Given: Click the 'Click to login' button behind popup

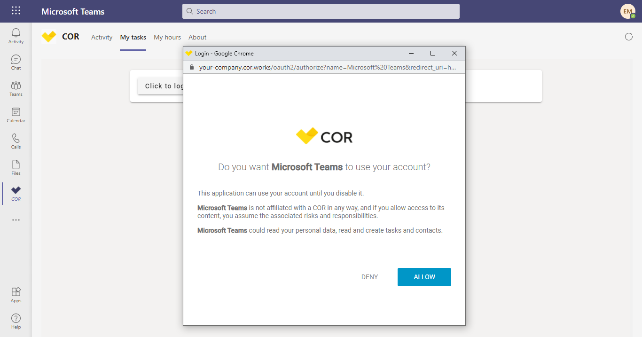Looking at the screenshot, I should [160, 86].
